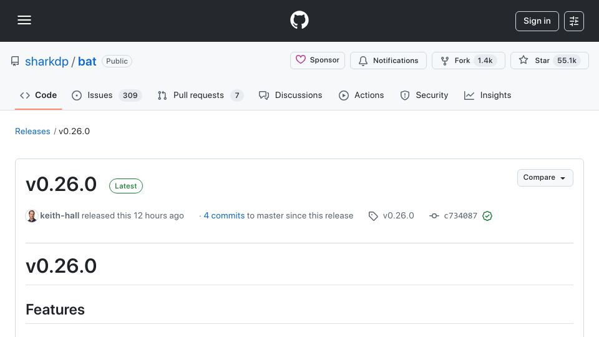Click the 309 issues counter

point(130,95)
